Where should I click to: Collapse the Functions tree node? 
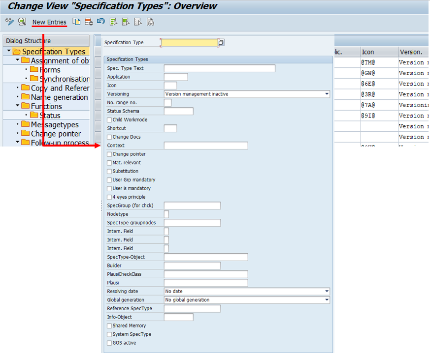pos(18,106)
